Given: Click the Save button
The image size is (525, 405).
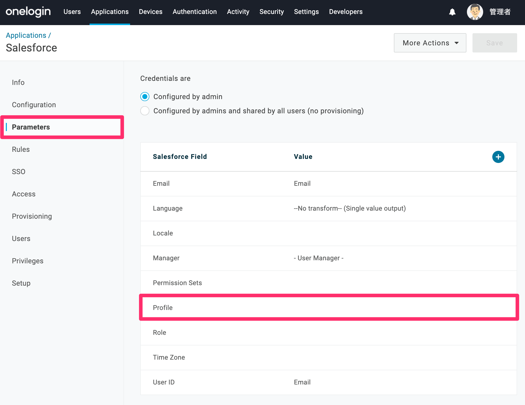Looking at the screenshot, I should click(495, 43).
